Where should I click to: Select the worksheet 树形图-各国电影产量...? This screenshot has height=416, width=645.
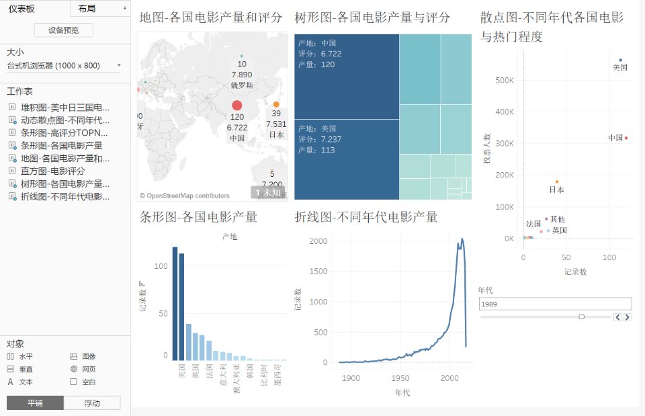(65, 184)
